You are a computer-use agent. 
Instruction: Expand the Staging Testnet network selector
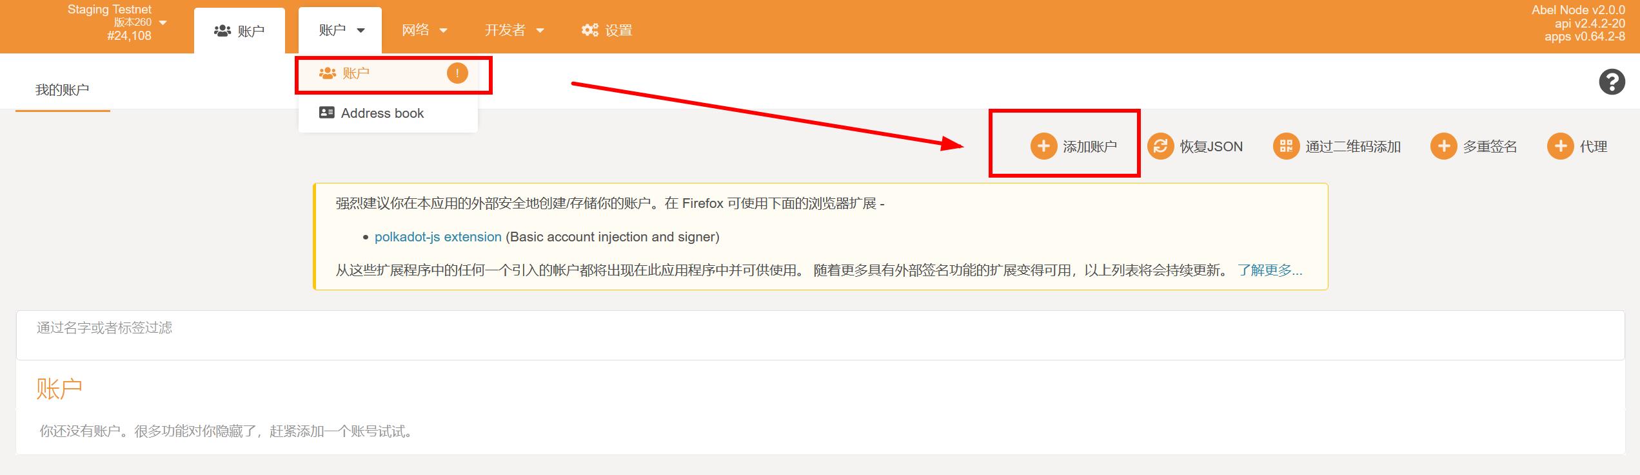[163, 23]
